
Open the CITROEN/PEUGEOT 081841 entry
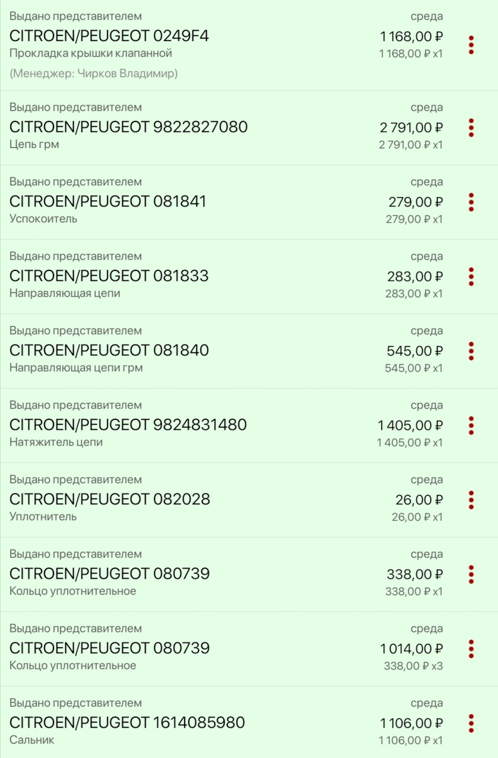(x=108, y=201)
